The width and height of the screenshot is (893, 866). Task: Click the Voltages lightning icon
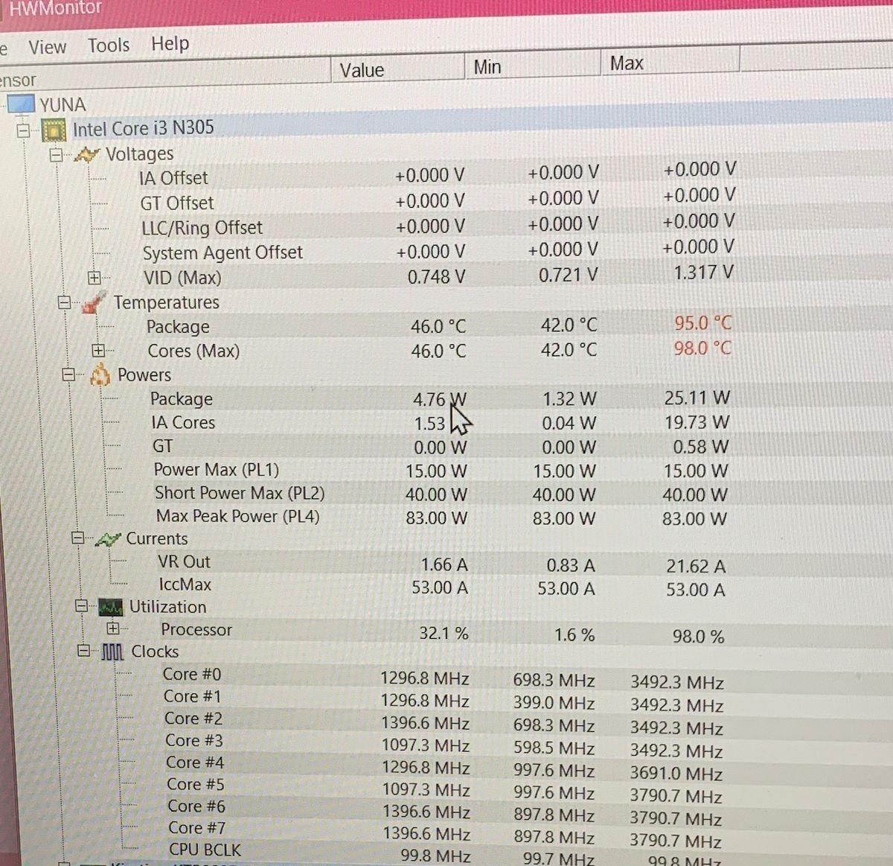point(86,155)
